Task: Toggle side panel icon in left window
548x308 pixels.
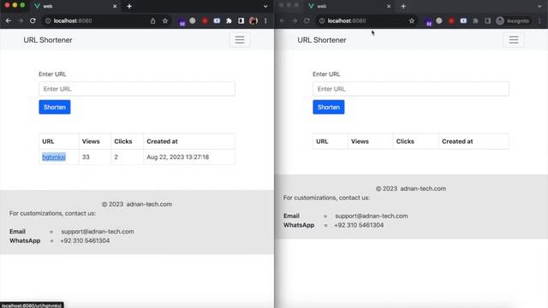Action: [x=241, y=21]
